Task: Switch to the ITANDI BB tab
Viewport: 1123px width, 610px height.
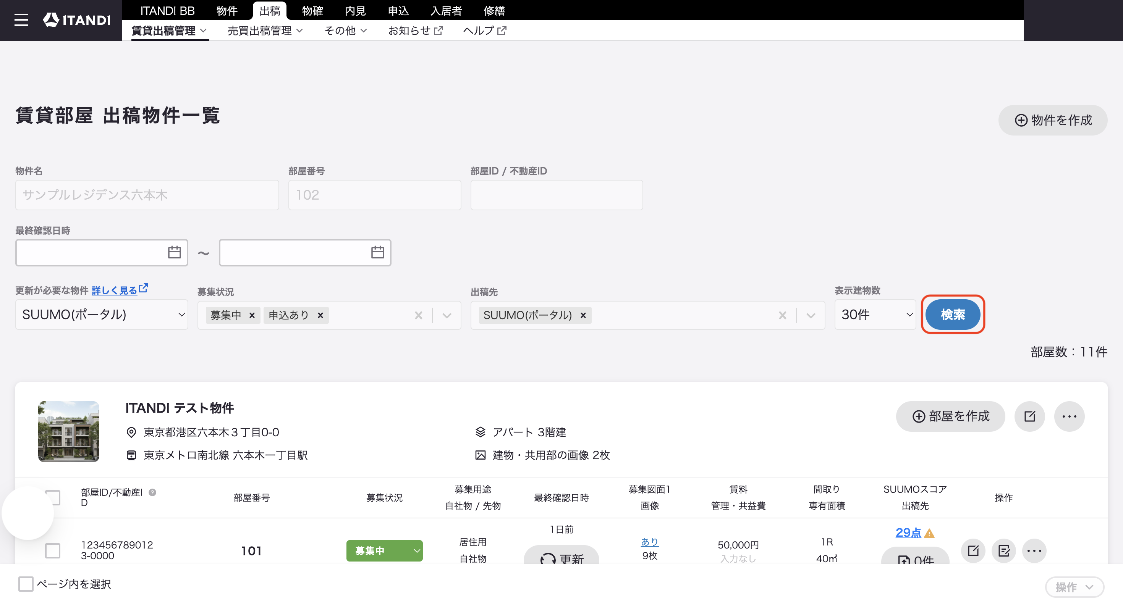Action: pyautogui.click(x=167, y=10)
